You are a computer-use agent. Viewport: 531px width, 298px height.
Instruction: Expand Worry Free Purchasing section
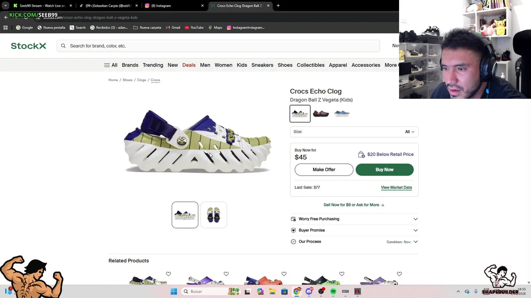click(x=354, y=219)
